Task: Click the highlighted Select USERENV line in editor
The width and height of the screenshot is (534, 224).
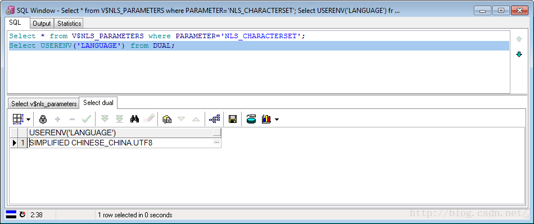Action: [259, 45]
